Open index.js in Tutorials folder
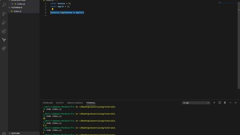The image size is (240, 135). (x=18, y=11)
